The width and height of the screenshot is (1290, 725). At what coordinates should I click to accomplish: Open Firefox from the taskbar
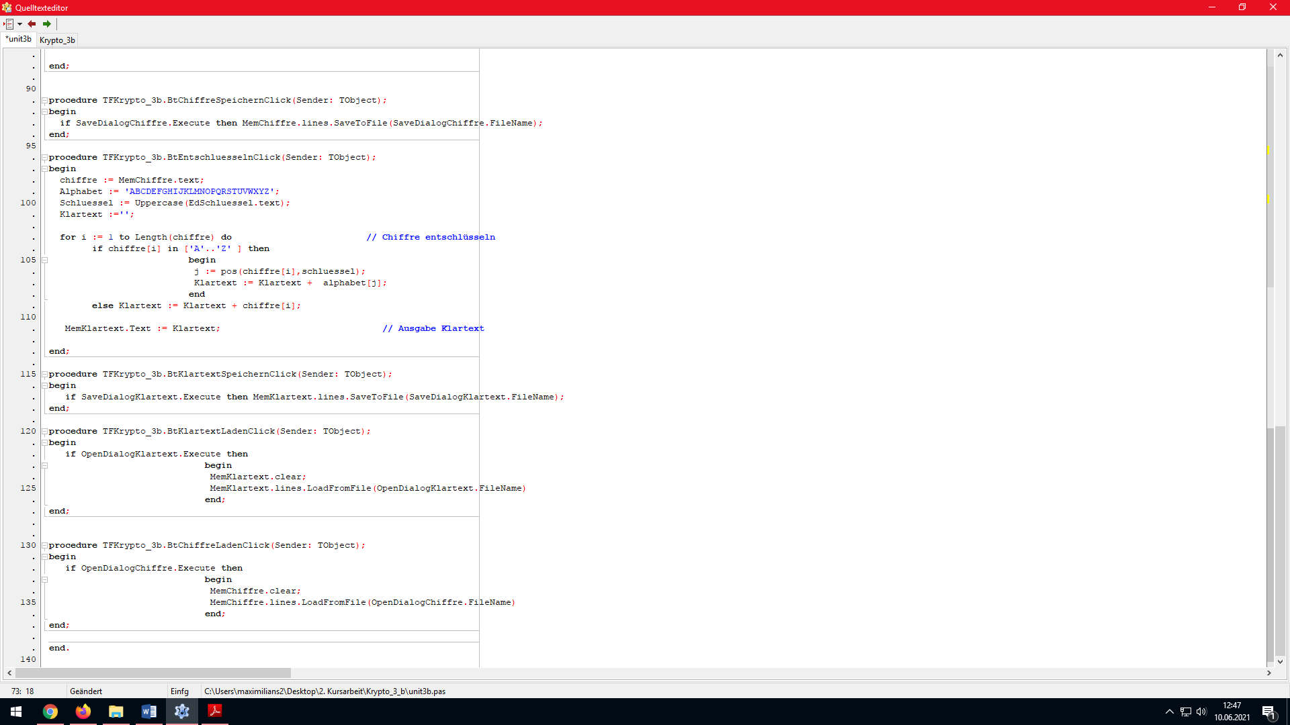83,712
